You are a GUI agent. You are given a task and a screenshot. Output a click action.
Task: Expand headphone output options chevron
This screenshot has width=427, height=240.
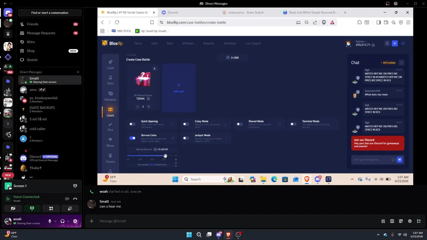pos(68,221)
